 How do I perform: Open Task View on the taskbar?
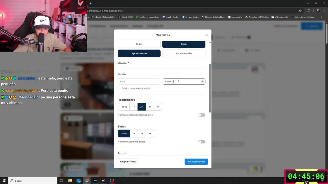(x=61, y=181)
